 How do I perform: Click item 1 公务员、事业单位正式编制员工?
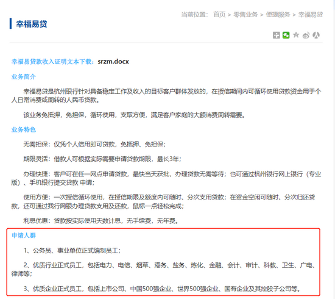pyautogui.click(x=72, y=250)
